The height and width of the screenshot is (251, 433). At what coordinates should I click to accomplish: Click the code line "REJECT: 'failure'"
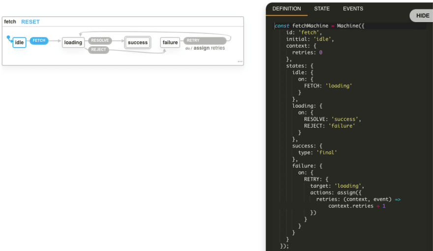pyautogui.click(x=330, y=126)
